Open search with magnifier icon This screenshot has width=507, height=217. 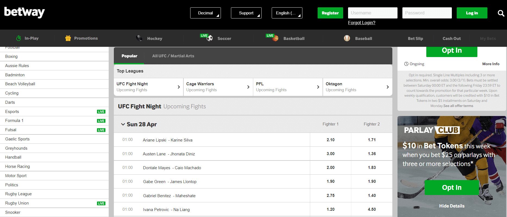(501, 13)
